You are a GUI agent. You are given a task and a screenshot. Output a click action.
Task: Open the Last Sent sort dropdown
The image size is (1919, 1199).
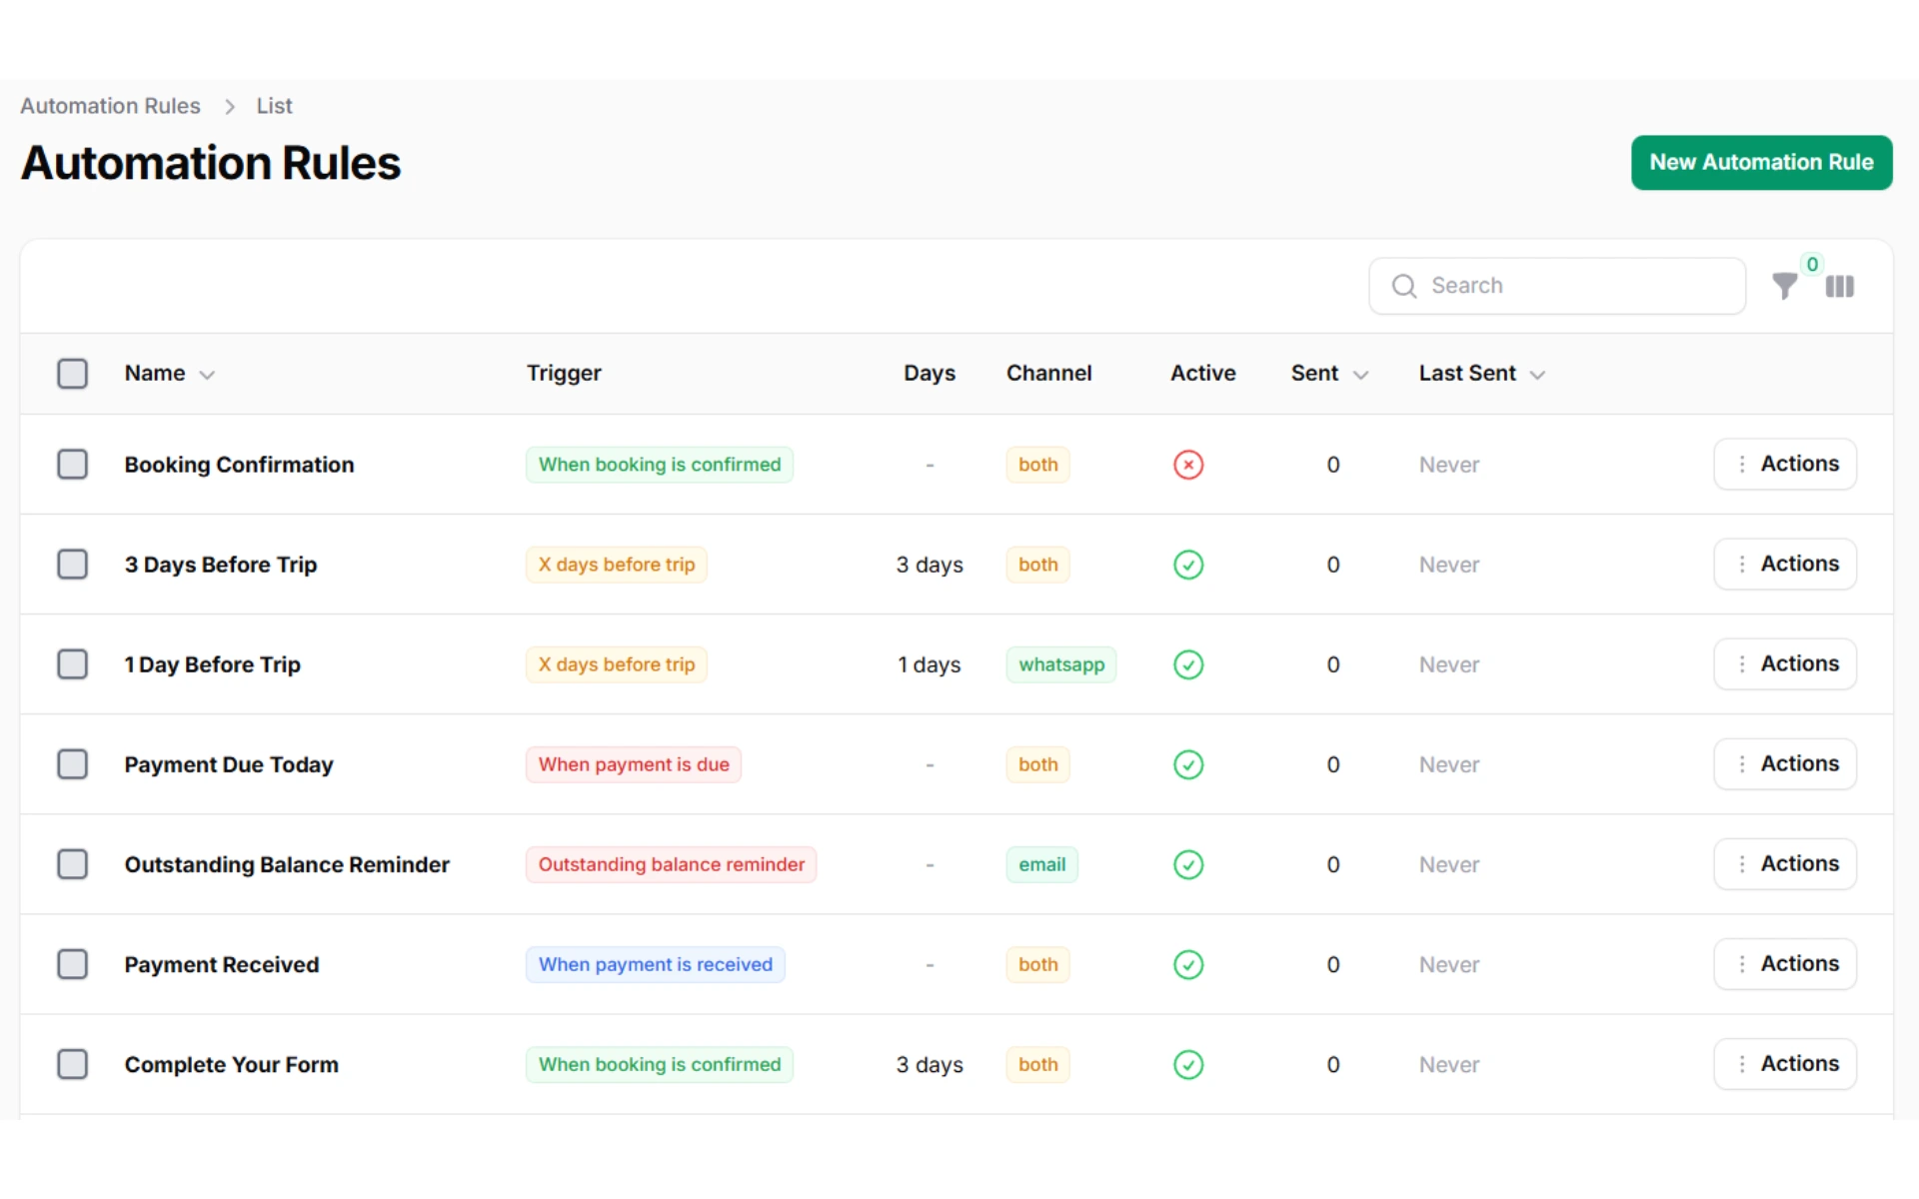tap(1536, 375)
